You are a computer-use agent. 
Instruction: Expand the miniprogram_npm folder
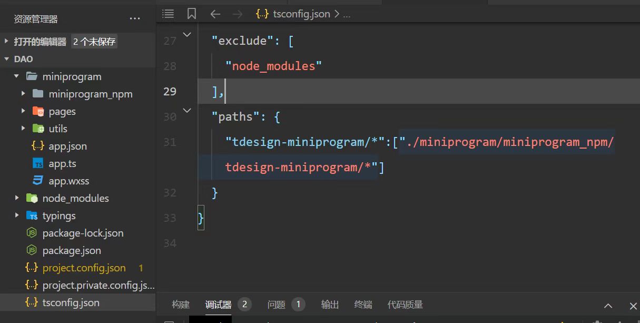pyautogui.click(x=22, y=94)
